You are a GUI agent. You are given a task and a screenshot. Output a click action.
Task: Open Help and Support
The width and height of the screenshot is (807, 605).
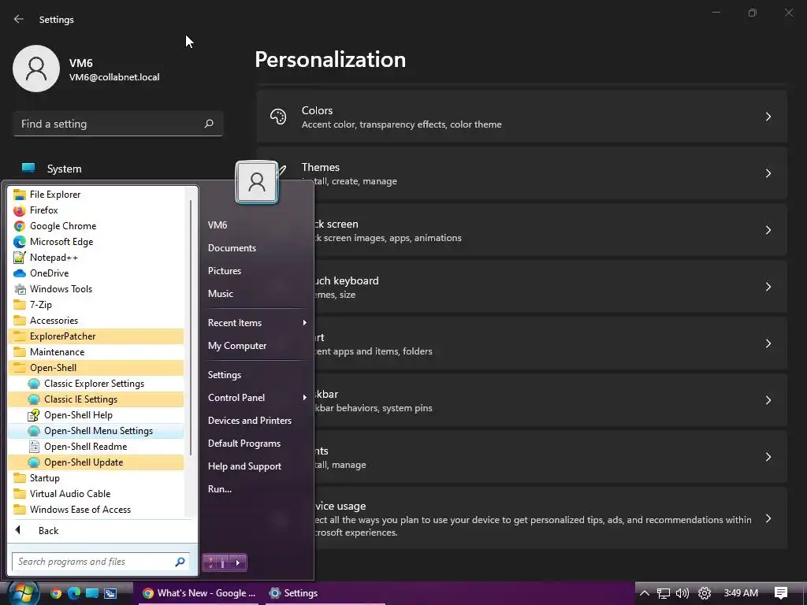tap(257, 466)
